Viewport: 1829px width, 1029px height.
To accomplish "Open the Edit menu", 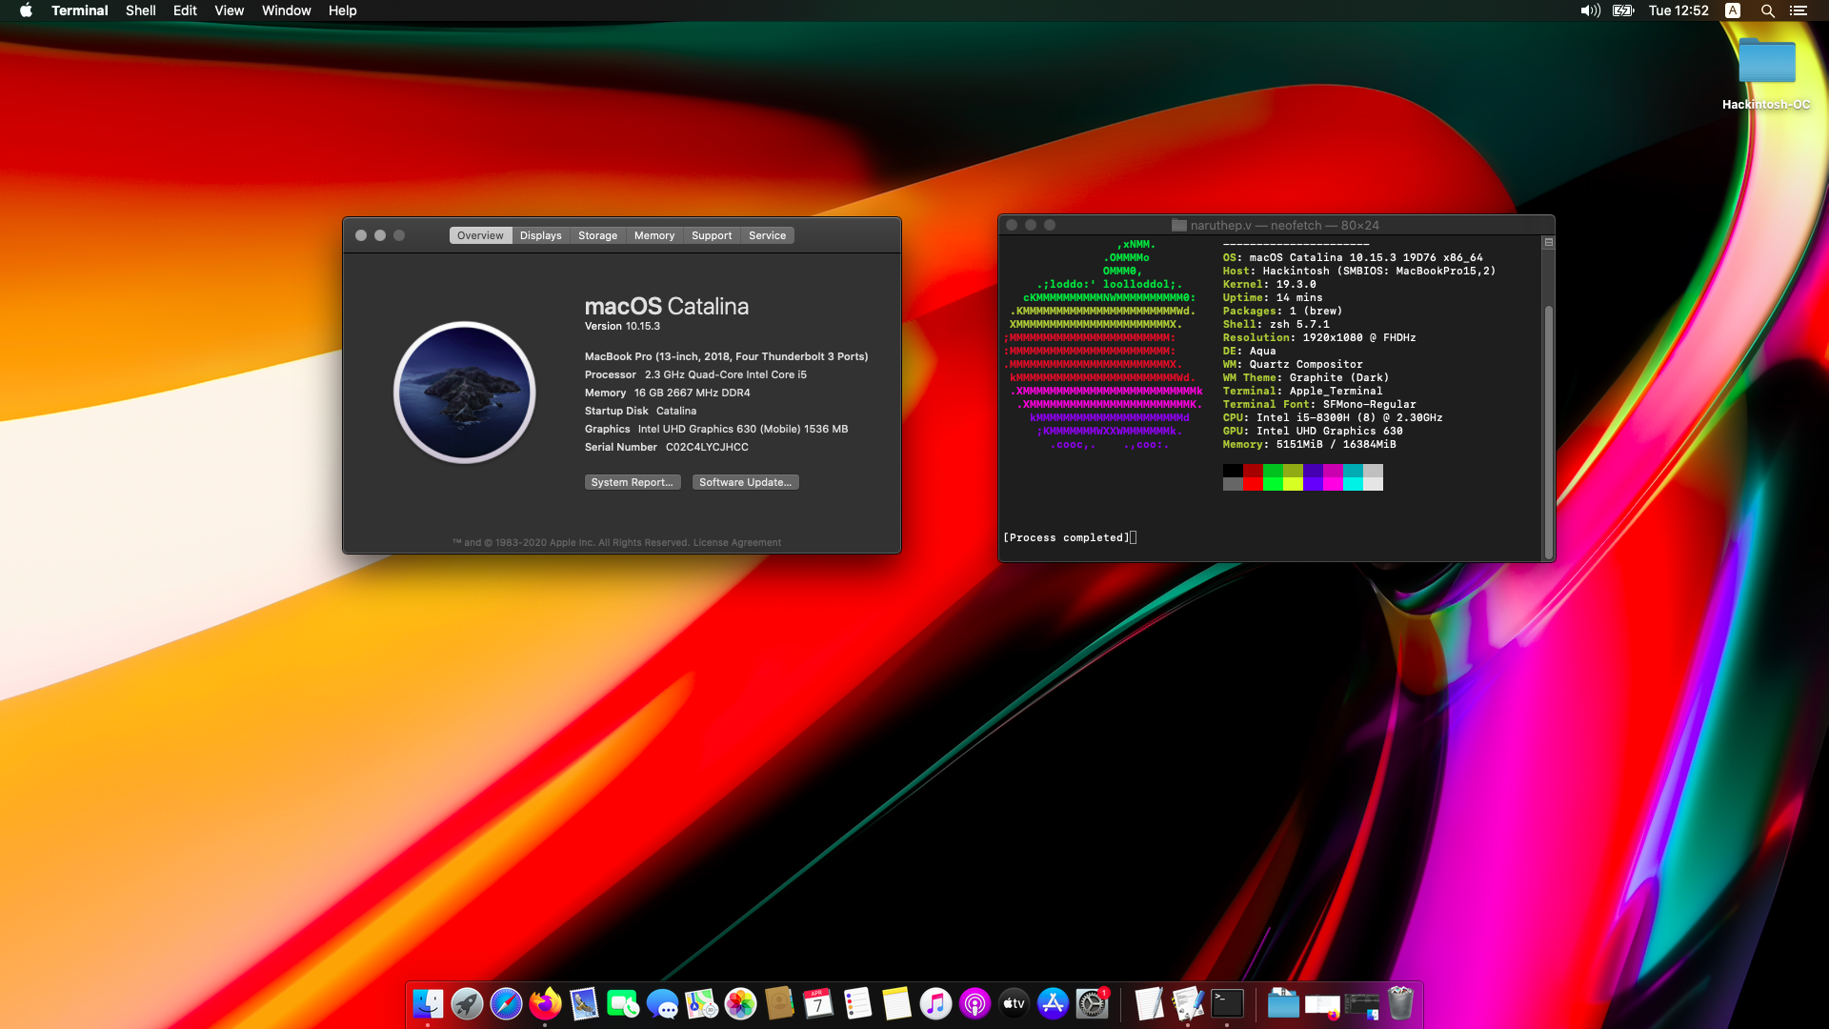I will 185,10.
